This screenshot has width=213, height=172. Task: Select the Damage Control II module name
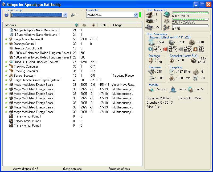25,44
